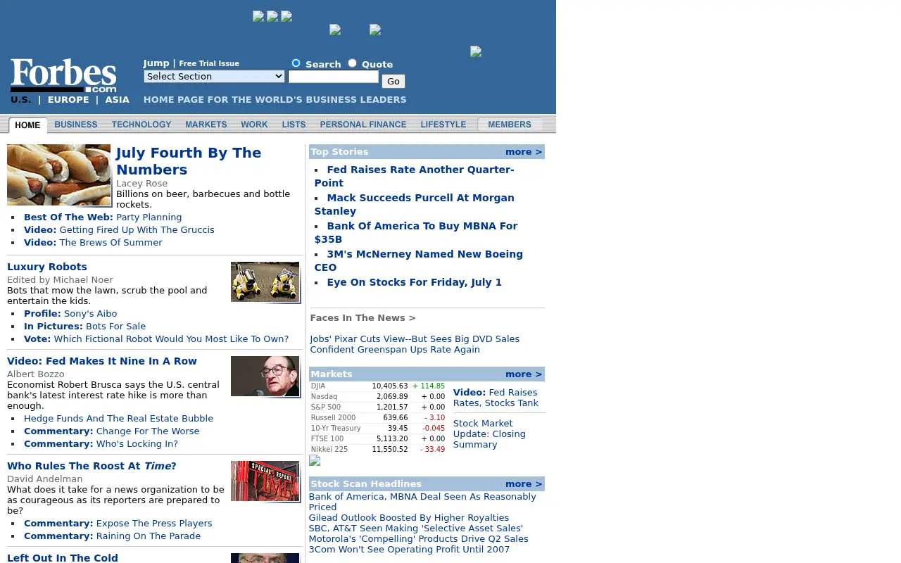Open the Lifestyle tab
The width and height of the screenshot is (901, 563).
coord(443,125)
